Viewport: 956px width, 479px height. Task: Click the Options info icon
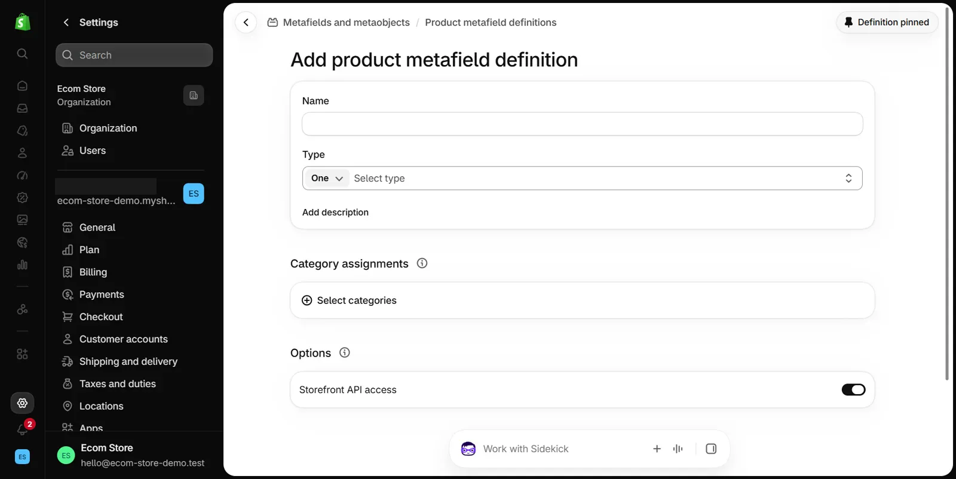coord(345,352)
